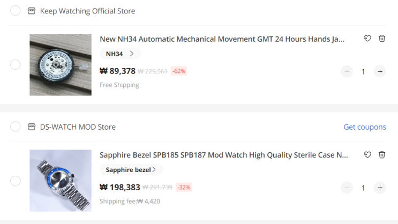
Task: Delete the NH34 movement from cart
Action: click(x=382, y=39)
